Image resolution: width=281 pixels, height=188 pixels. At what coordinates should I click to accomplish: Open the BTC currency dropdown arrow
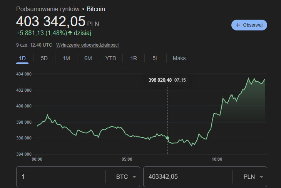click(x=134, y=177)
